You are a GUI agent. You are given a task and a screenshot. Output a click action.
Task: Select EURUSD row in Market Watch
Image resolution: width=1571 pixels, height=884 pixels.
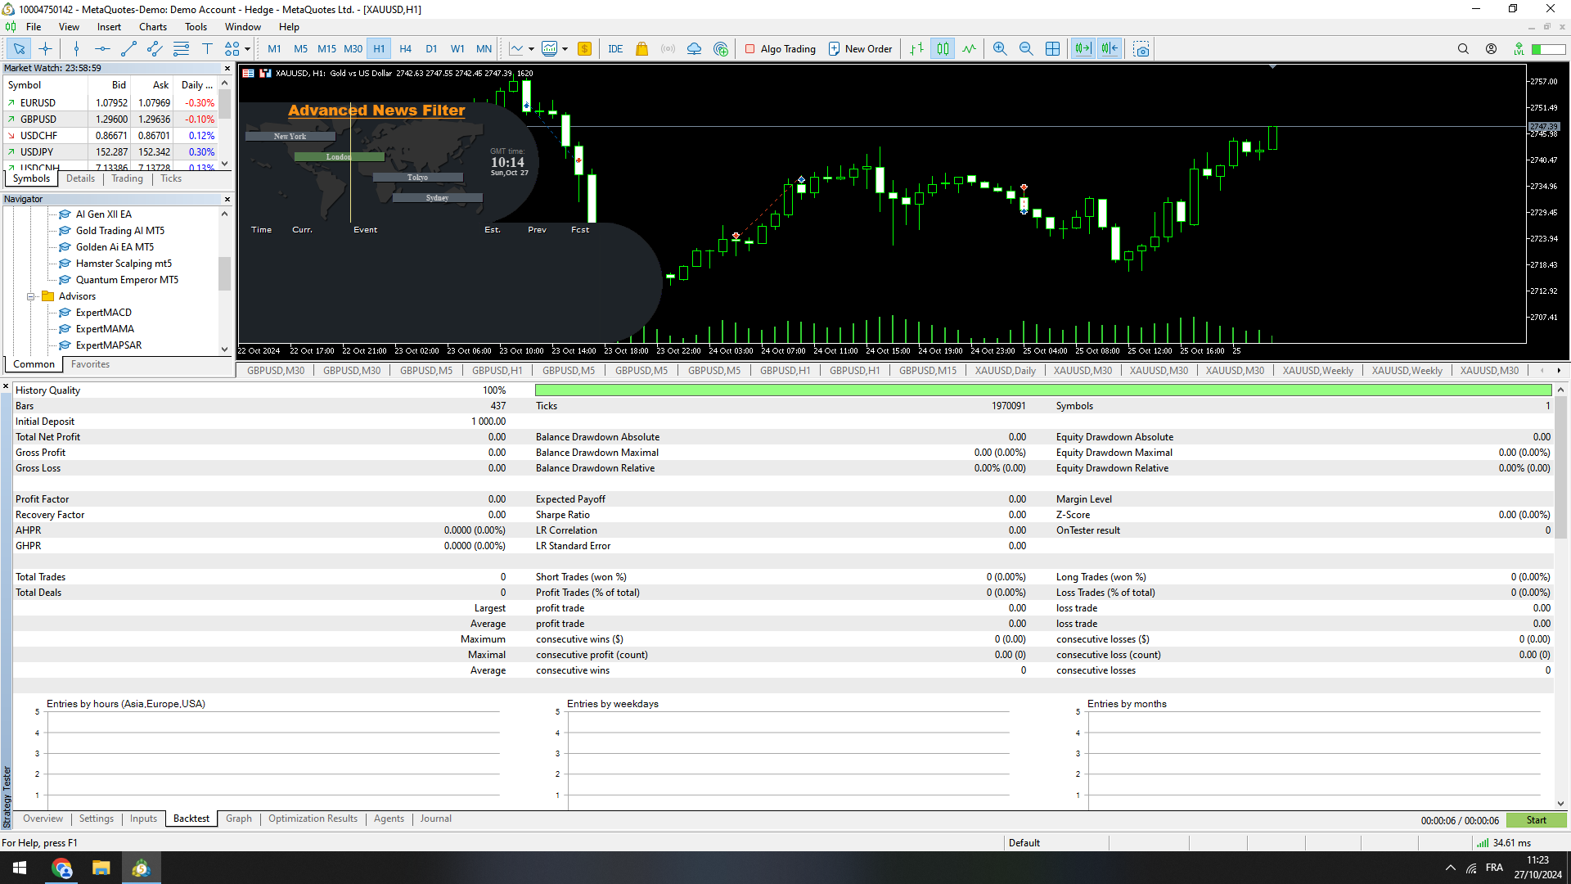click(x=111, y=103)
